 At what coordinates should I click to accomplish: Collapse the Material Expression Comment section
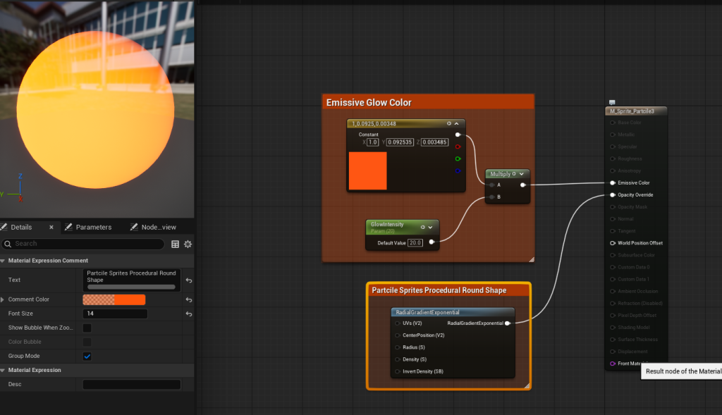[3, 261]
